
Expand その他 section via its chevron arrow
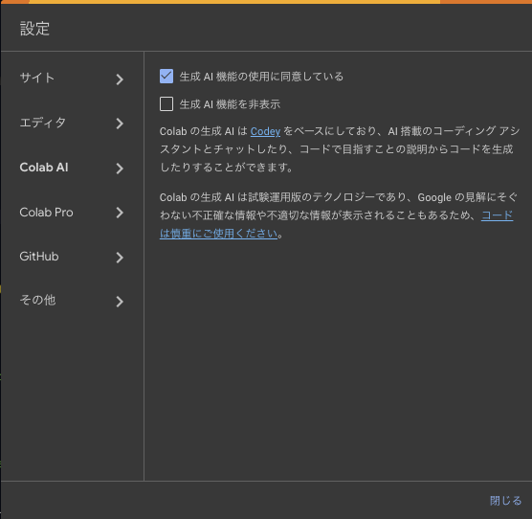click(x=120, y=302)
